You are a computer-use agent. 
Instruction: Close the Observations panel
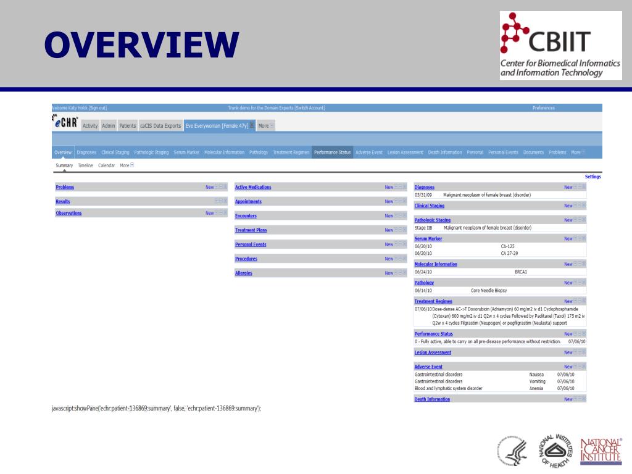coord(225,212)
